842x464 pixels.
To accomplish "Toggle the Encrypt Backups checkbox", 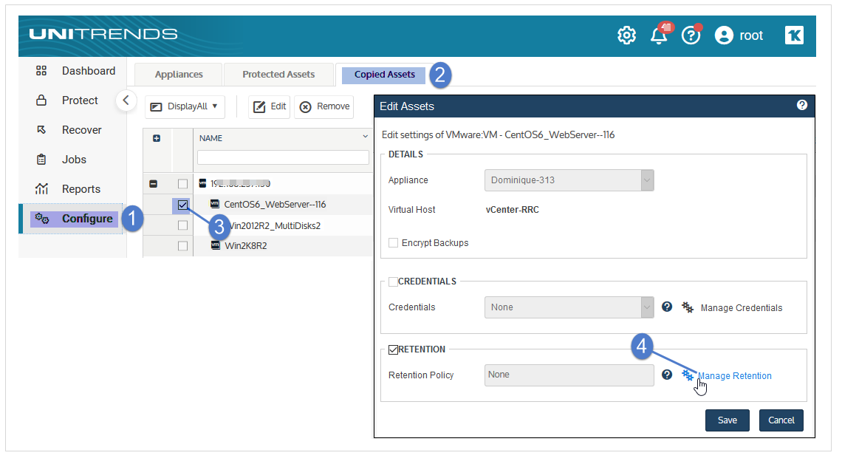I will pyautogui.click(x=393, y=243).
